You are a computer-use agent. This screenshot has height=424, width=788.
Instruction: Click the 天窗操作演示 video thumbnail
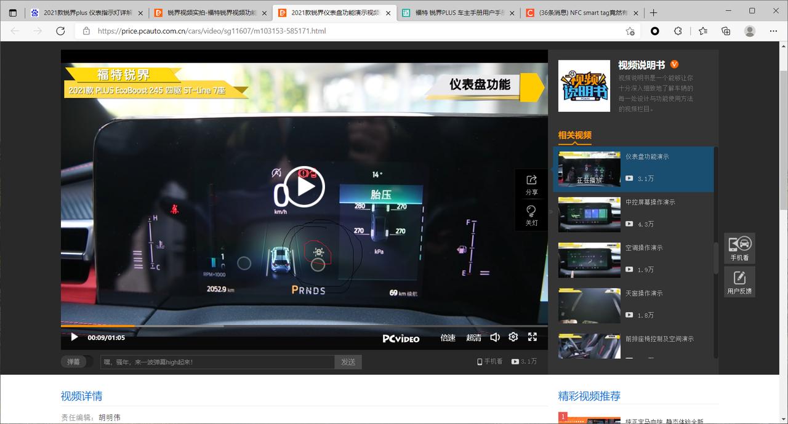coord(589,305)
